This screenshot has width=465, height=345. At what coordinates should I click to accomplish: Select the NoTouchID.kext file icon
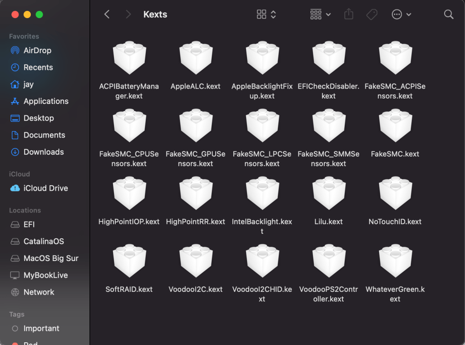pos(395,193)
